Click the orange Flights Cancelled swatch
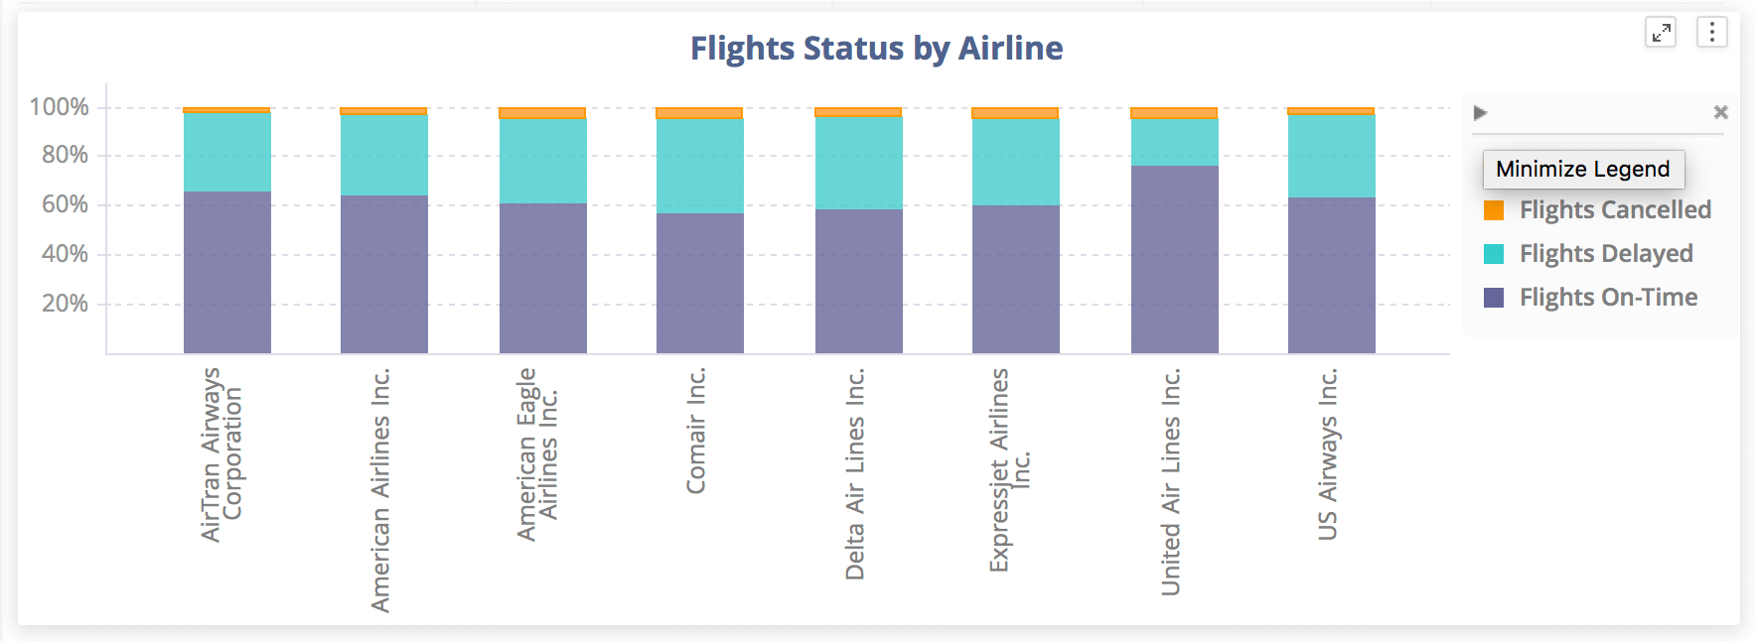1756x641 pixels. pyautogui.click(x=1494, y=210)
